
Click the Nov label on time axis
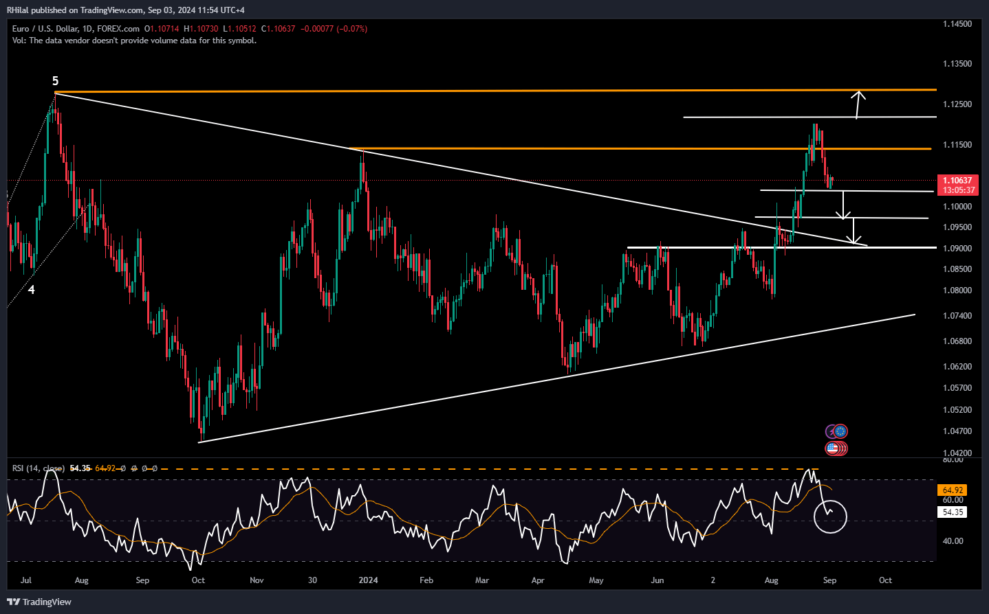[x=257, y=580]
